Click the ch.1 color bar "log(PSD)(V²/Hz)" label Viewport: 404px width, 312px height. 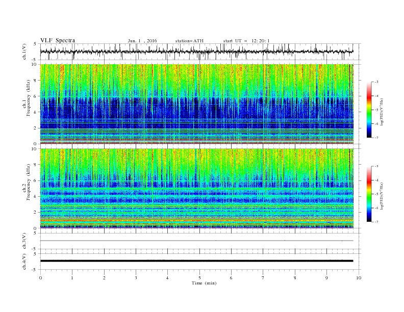(382, 112)
